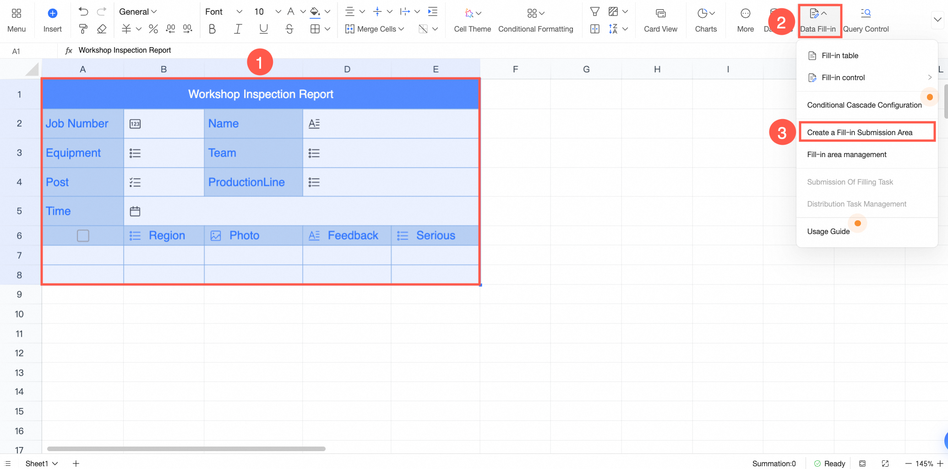This screenshot has height=469, width=948.
Task: Redo the last undone action
Action: pyautogui.click(x=102, y=11)
